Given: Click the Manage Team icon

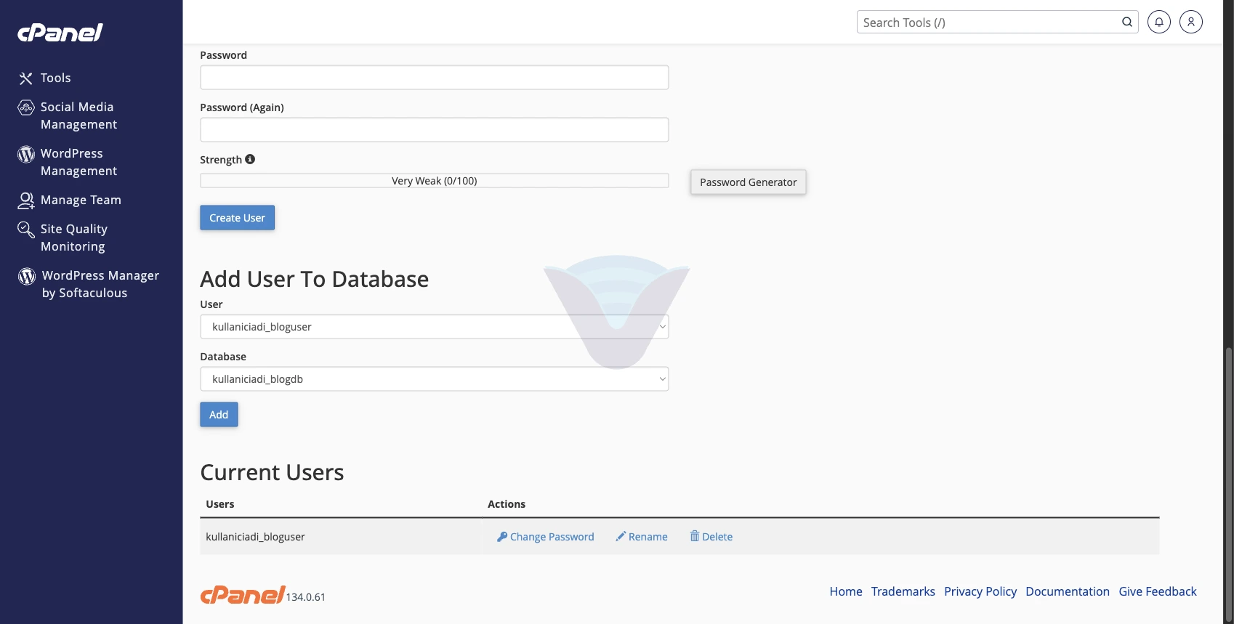Looking at the screenshot, I should click(26, 200).
